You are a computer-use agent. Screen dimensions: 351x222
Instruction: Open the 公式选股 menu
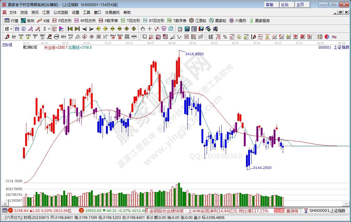click(x=61, y=13)
